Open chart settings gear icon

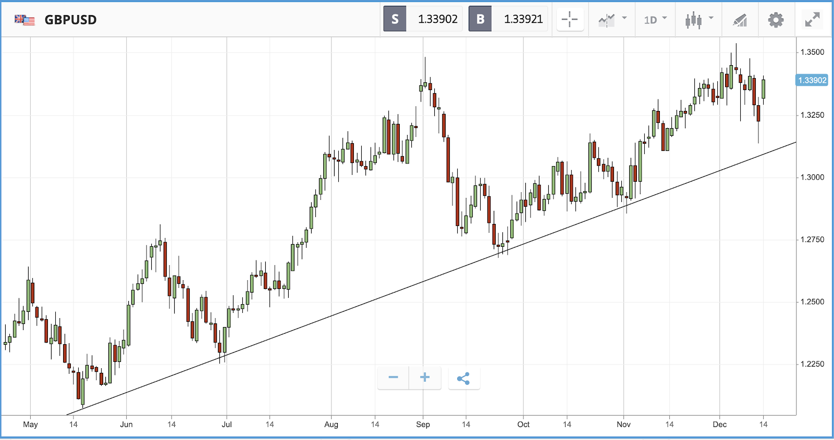point(776,20)
